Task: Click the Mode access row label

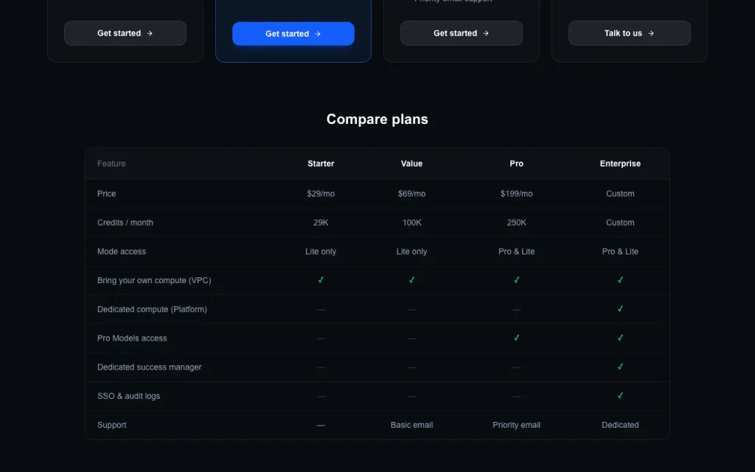Action: (122, 251)
